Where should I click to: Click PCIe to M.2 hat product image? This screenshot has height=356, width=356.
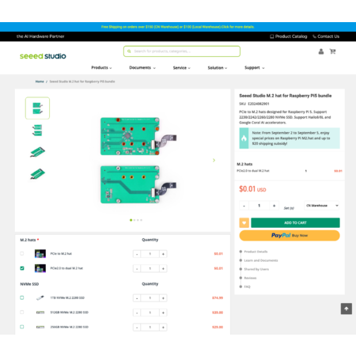point(40,254)
